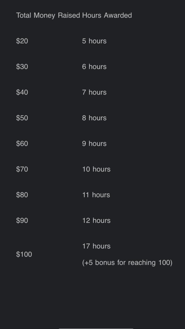Tap the $50 amount cell
Screen dimensions: 185x329
click(x=22, y=118)
